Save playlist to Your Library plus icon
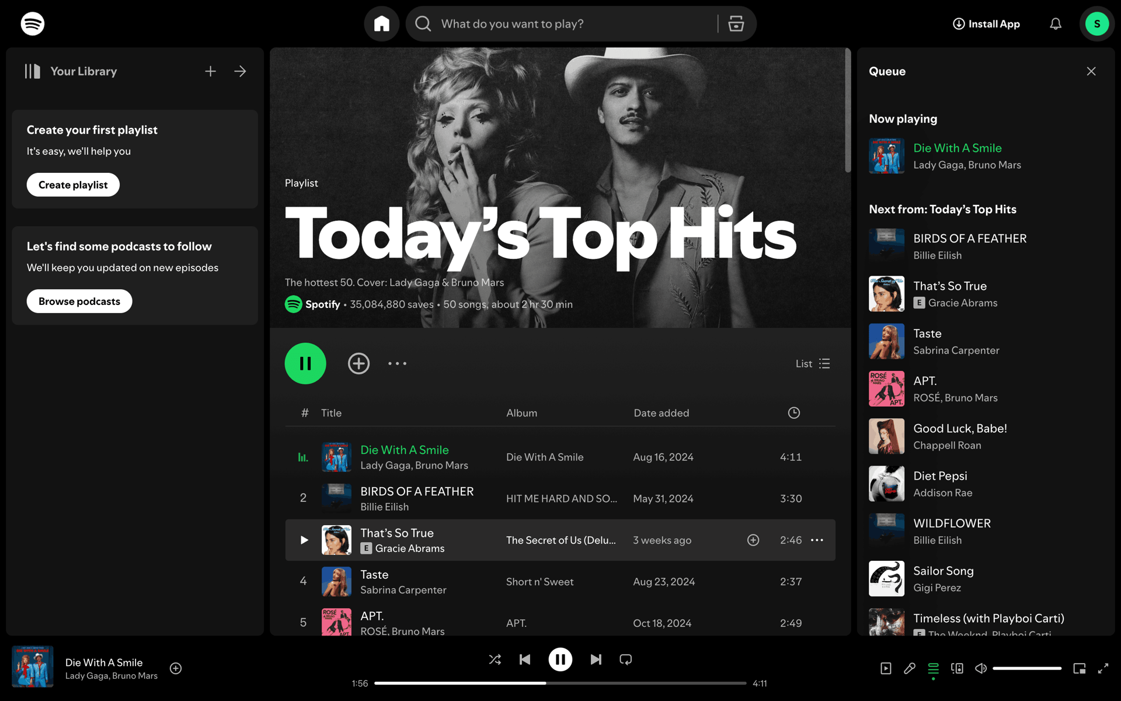Screen dimensions: 1121x701 pyautogui.click(x=358, y=363)
